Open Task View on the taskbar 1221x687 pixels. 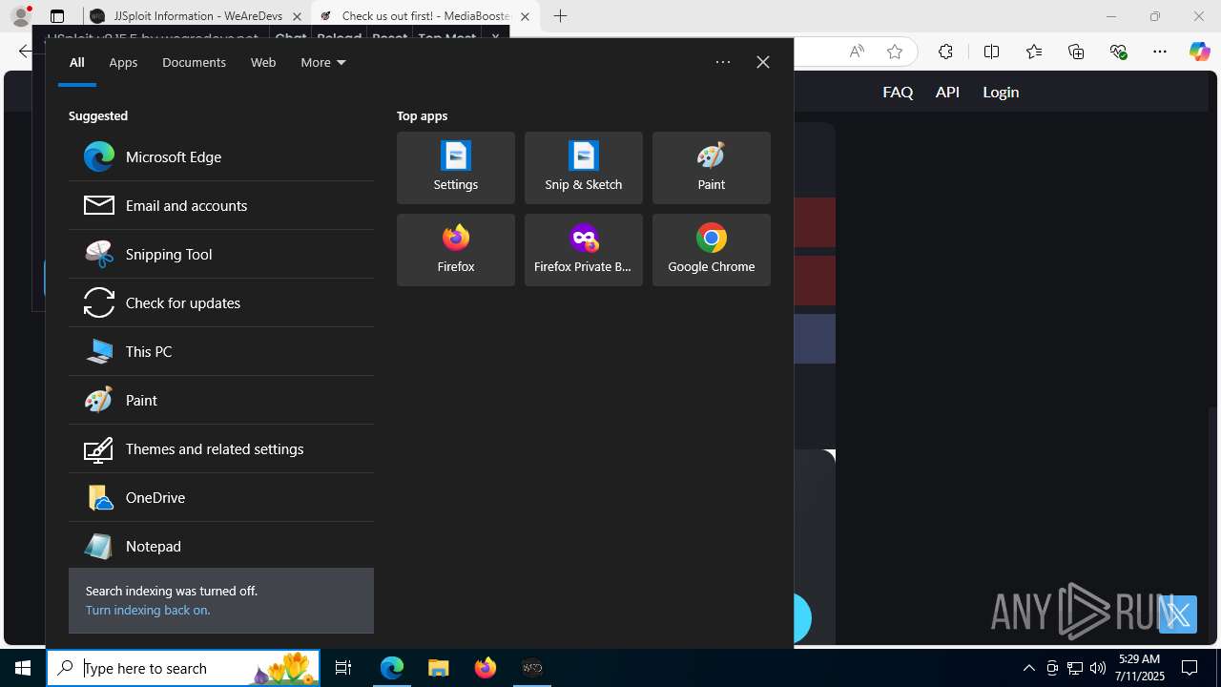click(x=343, y=668)
